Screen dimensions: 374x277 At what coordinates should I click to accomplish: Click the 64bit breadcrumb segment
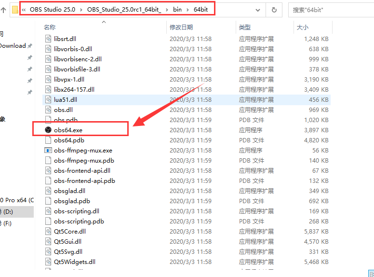[x=200, y=10]
